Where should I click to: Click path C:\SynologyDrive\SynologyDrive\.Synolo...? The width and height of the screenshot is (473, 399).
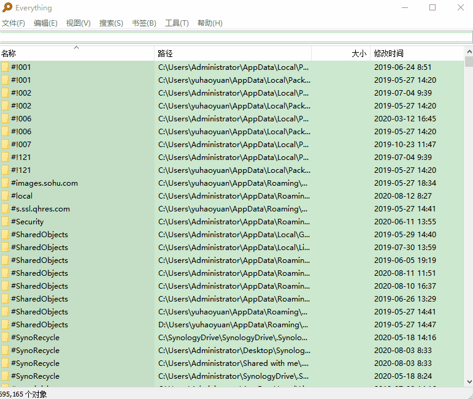point(233,338)
